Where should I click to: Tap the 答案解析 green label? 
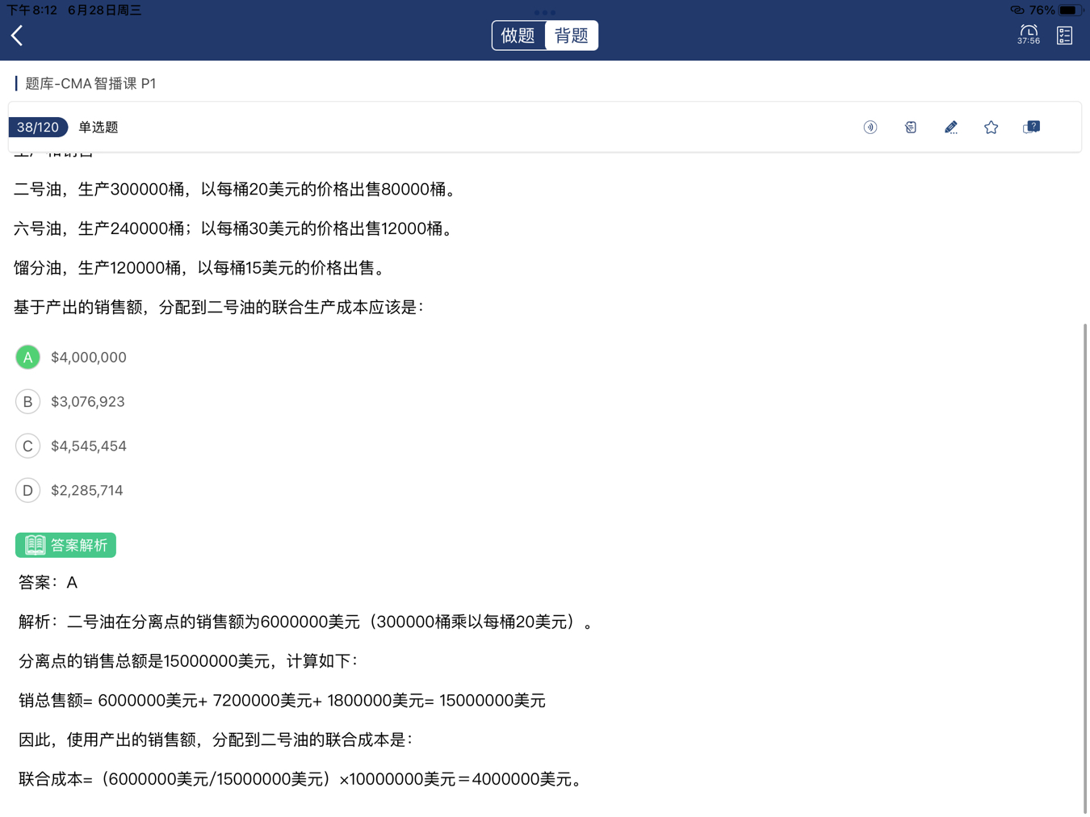coord(66,545)
